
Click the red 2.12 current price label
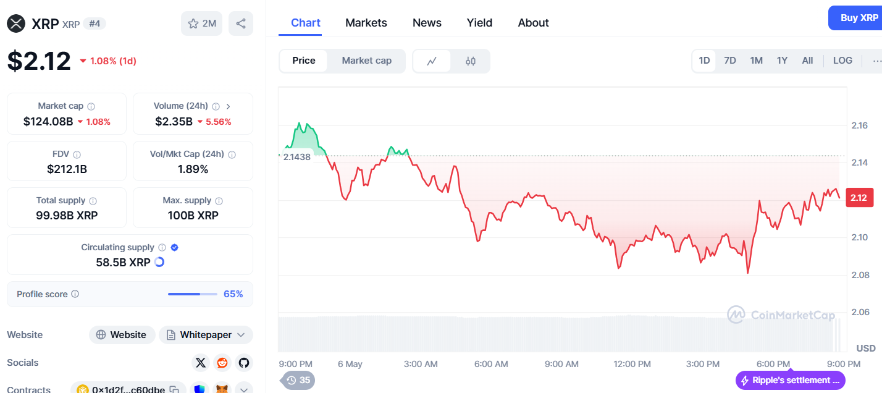coord(859,198)
